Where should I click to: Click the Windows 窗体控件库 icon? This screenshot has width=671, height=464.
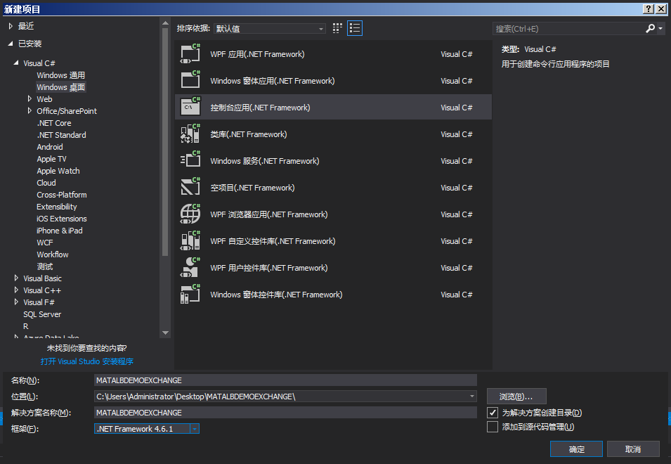click(190, 295)
